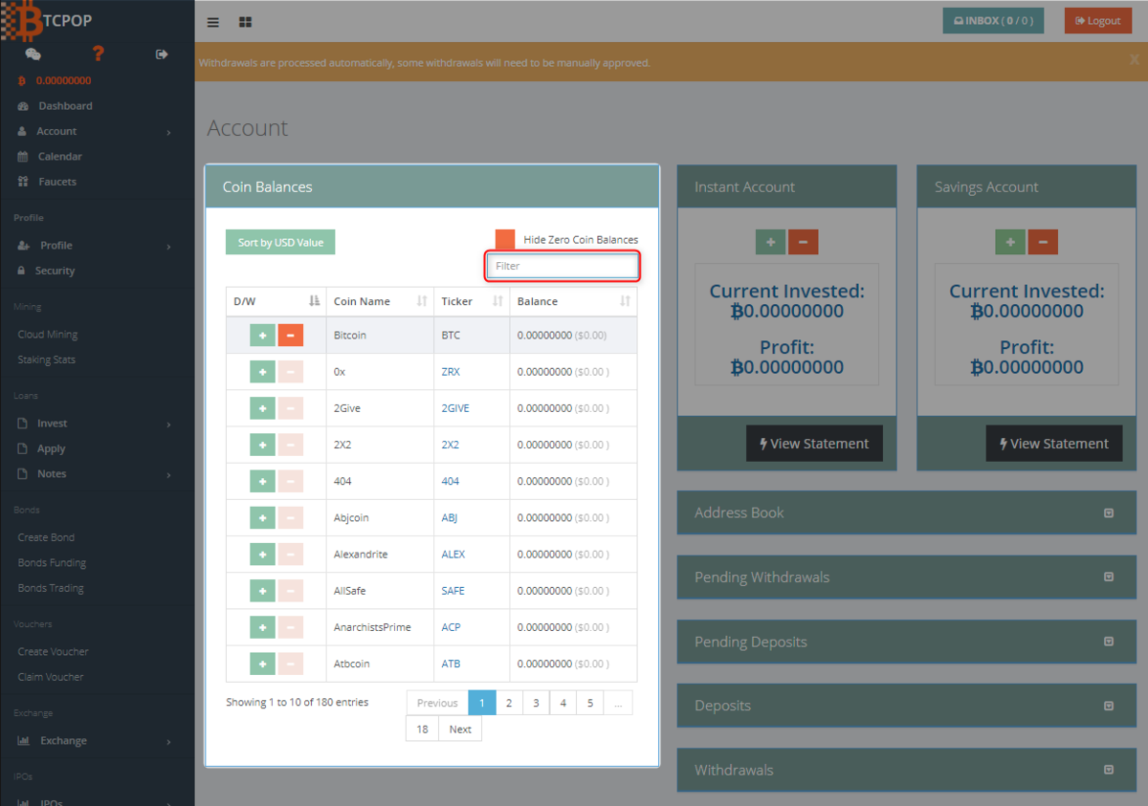The height and width of the screenshot is (806, 1148).
Task: Toggle the hamburger sidebar menu icon
Action: [x=213, y=22]
